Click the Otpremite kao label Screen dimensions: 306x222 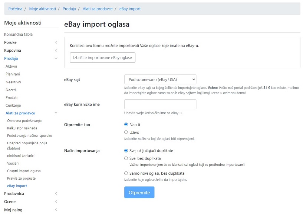tap(77, 125)
